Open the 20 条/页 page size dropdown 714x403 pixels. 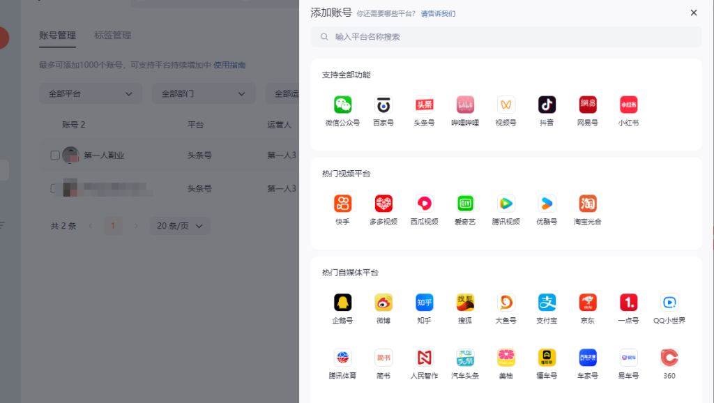click(x=180, y=226)
